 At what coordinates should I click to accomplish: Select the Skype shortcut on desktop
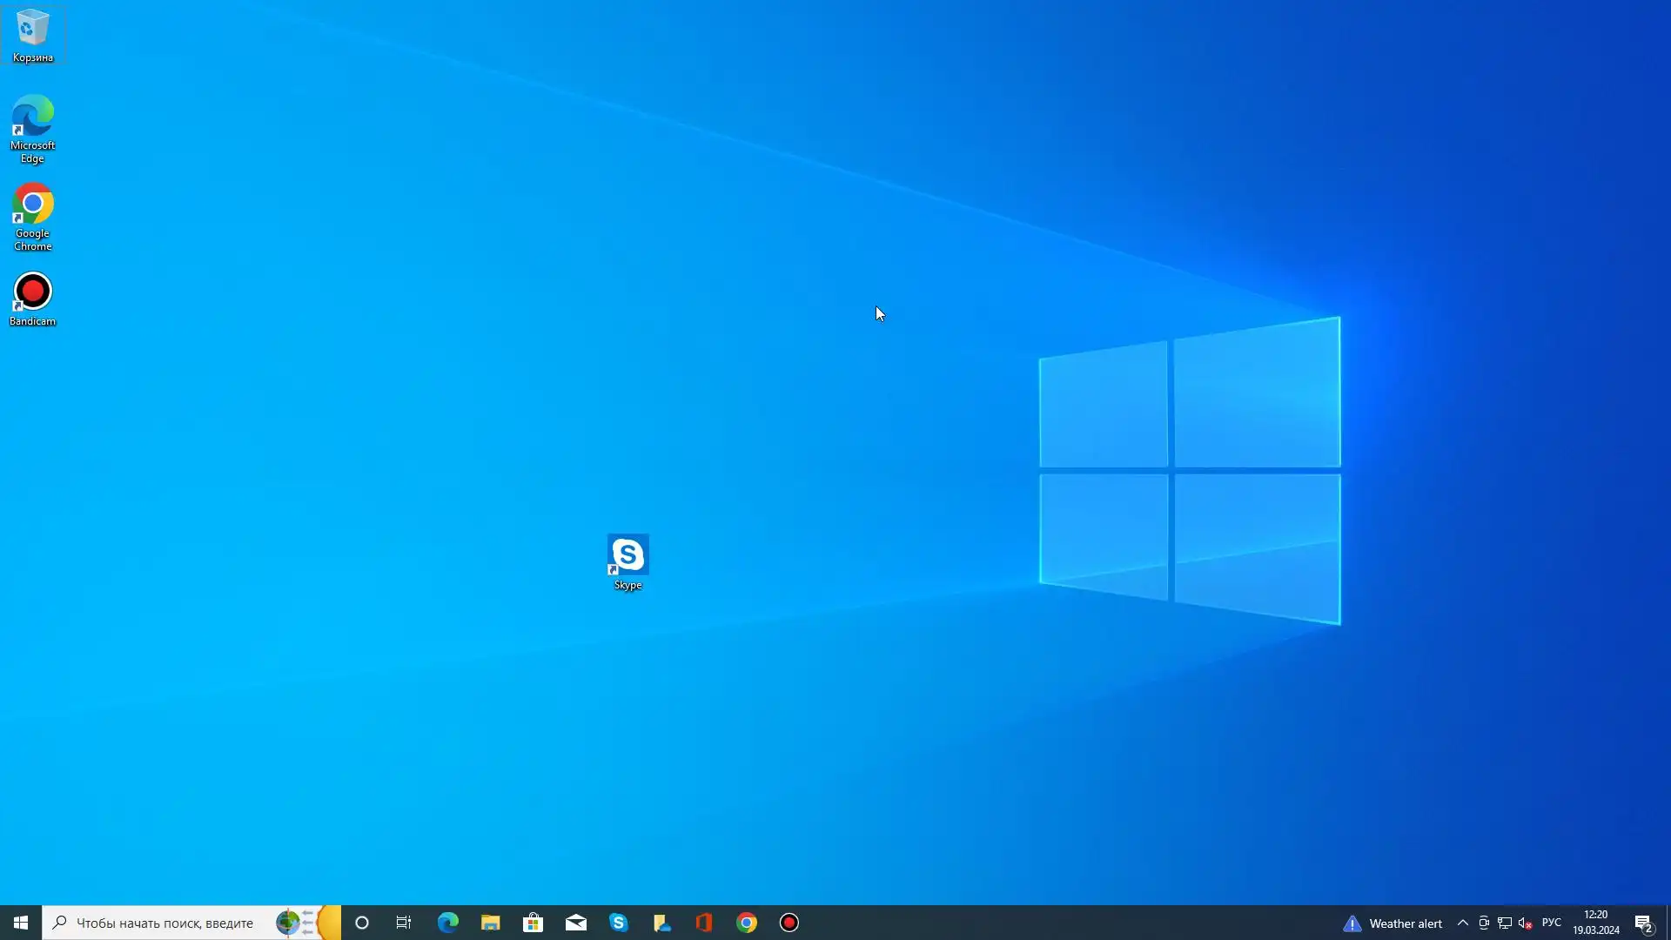[627, 561]
